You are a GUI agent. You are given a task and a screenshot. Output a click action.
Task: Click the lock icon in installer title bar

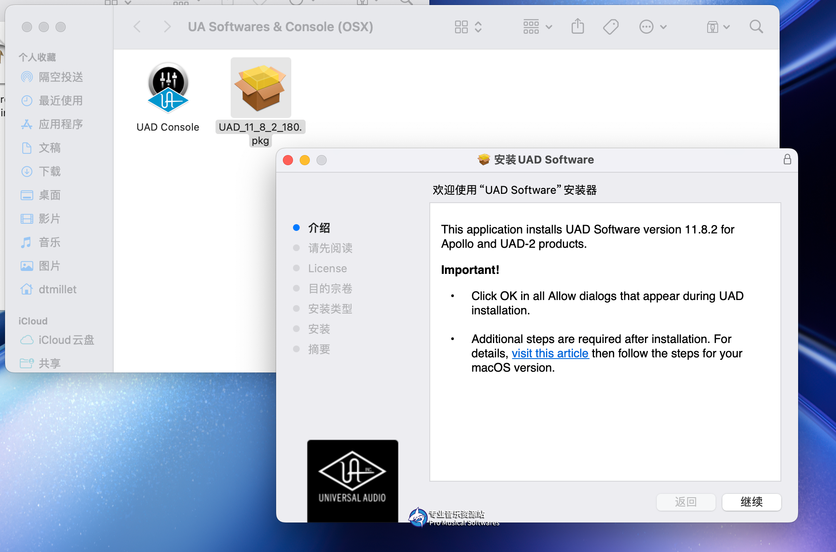click(787, 159)
